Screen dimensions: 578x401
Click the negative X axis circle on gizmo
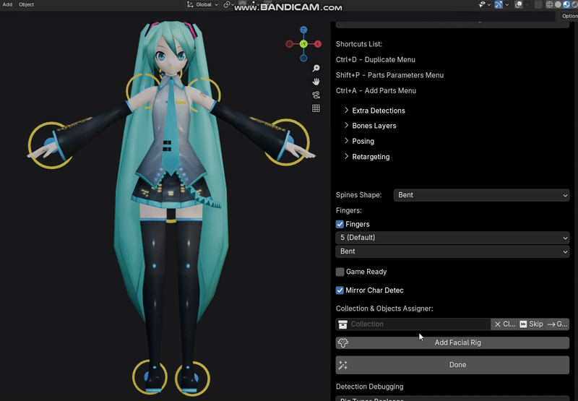(x=290, y=44)
